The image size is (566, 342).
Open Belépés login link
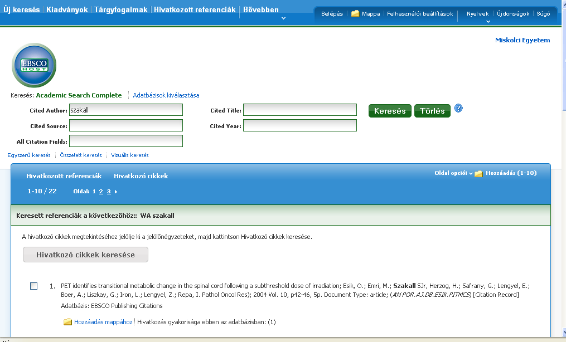[332, 14]
